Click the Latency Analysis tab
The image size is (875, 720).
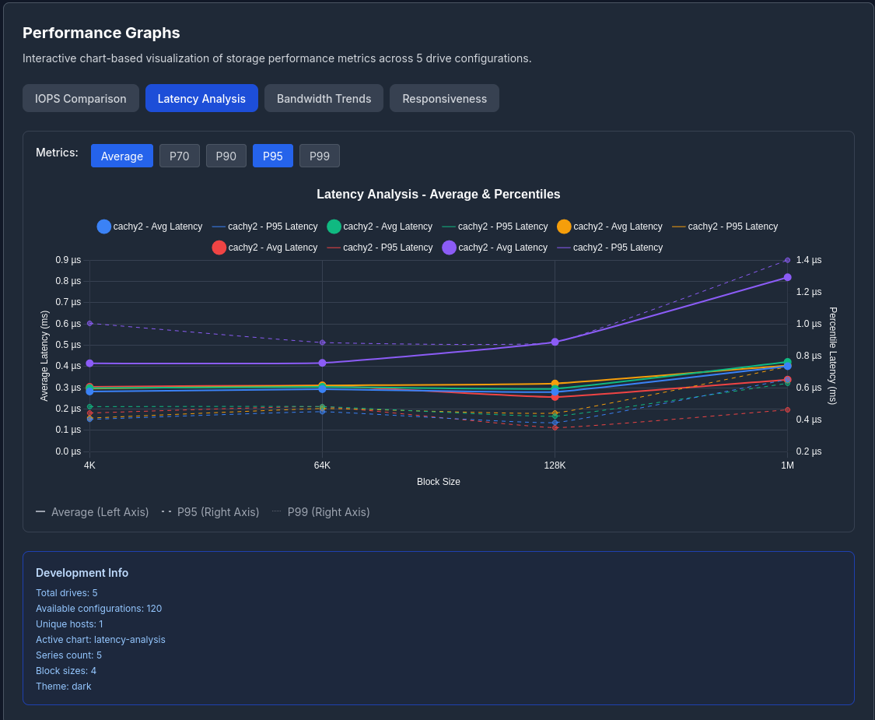click(201, 98)
